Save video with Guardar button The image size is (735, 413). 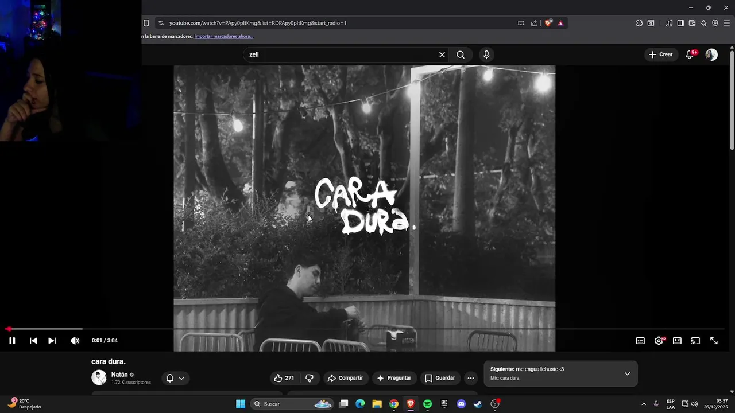click(439, 378)
